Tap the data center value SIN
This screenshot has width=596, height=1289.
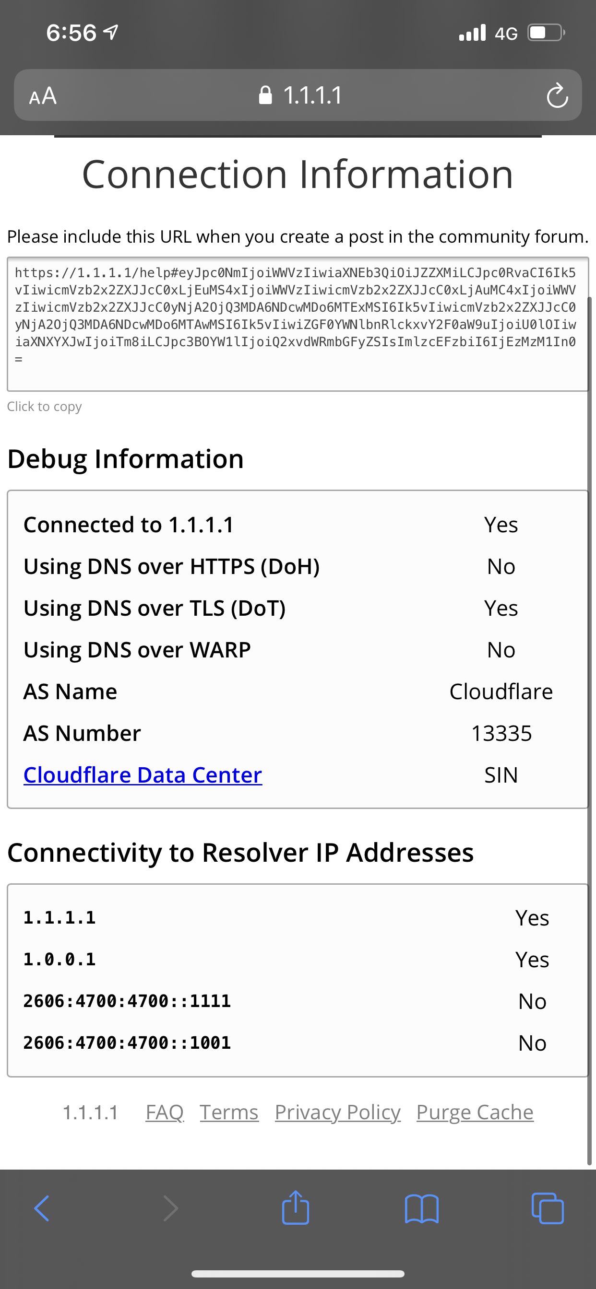click(501, 775)
